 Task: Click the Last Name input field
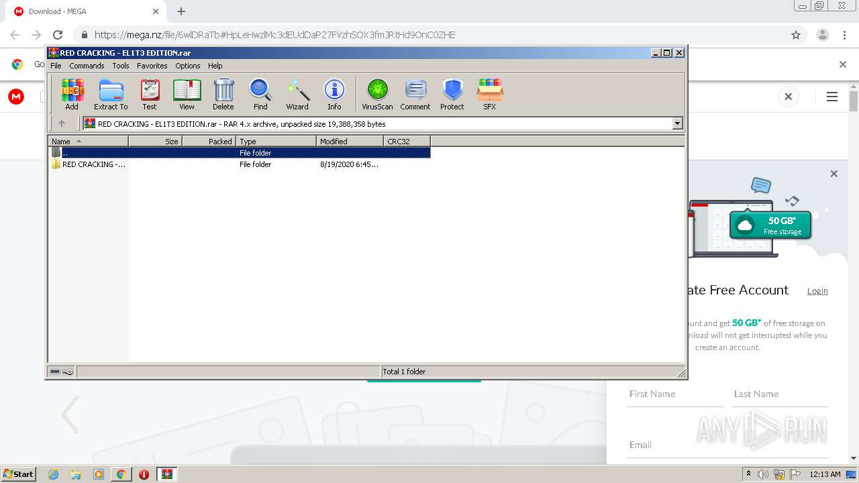click(x=780, y=394)
